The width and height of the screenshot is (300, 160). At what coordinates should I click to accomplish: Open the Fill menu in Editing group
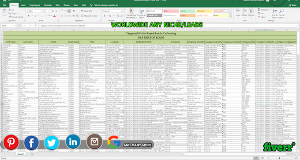tap(261, 13)
